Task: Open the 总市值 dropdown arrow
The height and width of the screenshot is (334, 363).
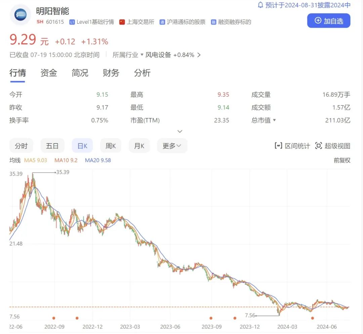Action: pos(274,120)
